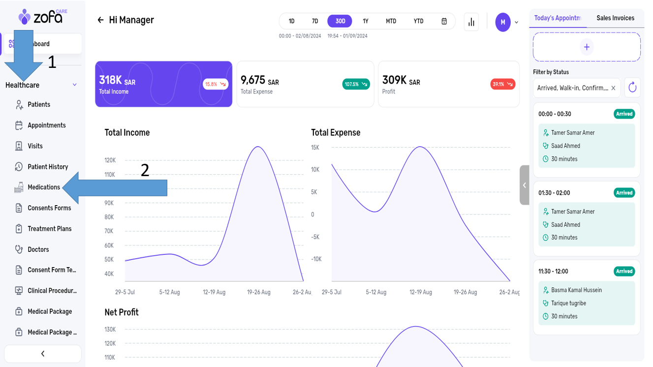The width and height of the screenshot is (653, 367).
Task: Open Medications from the sidebar
Action: (x=44, y=187)
